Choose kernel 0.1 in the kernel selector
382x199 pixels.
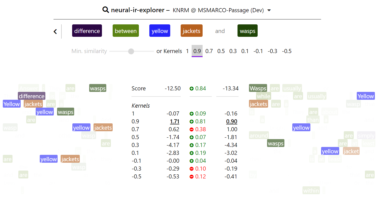(245, 51)
